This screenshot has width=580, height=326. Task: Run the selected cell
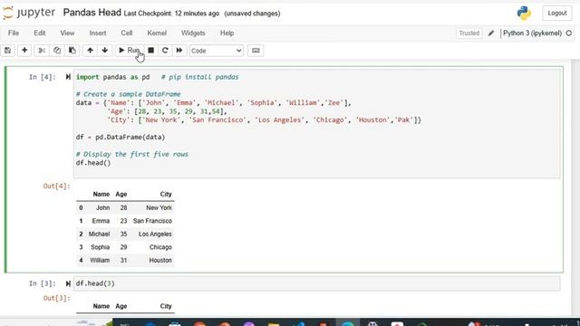[129, 51]
